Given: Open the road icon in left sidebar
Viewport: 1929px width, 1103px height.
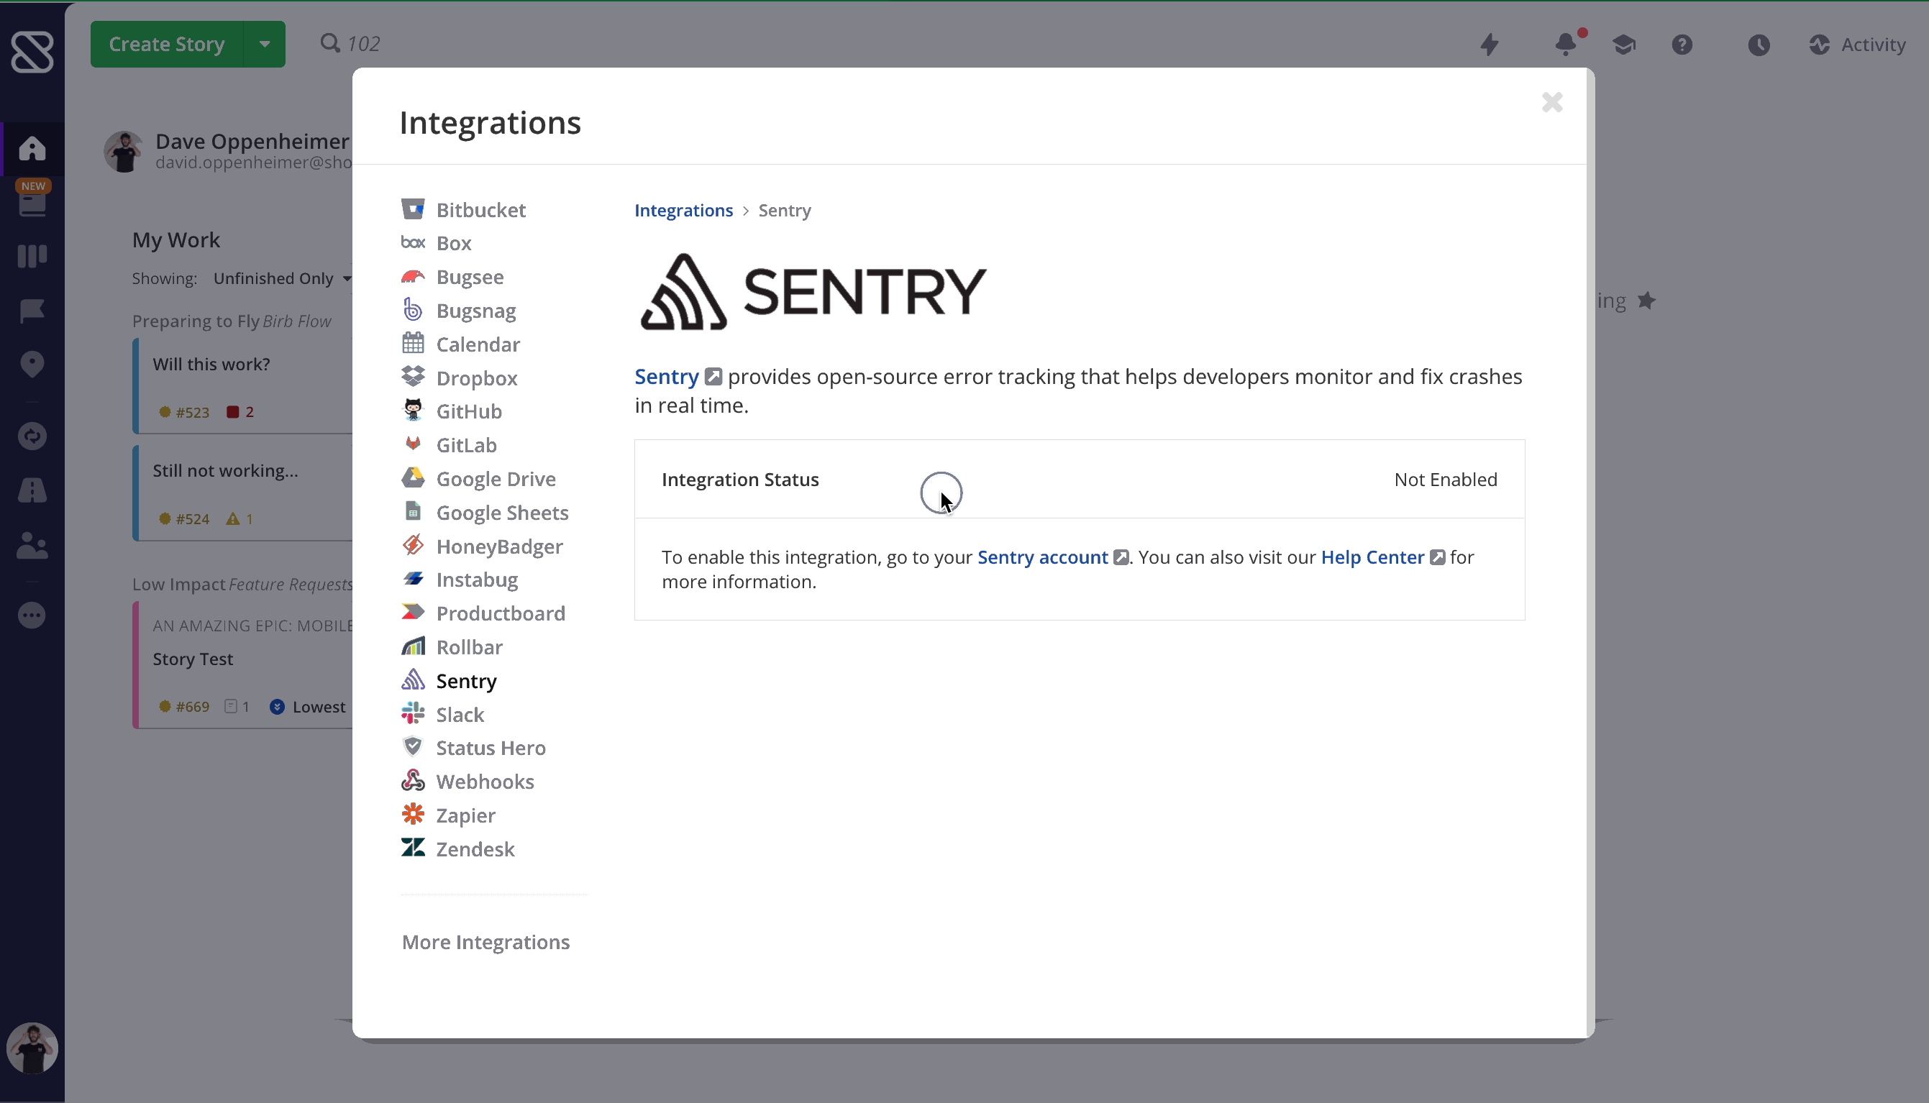Looking at the screenshot, I should [32, 490].
